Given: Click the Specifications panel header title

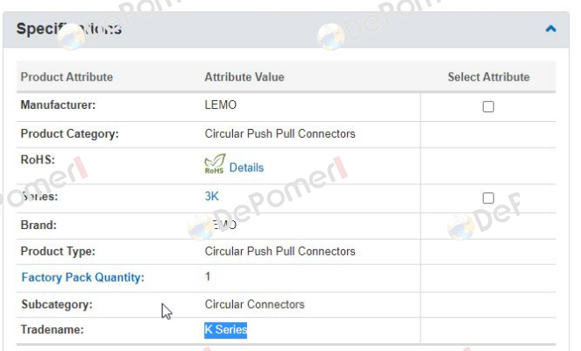Looking at the screenshot, I should (68, 29).
